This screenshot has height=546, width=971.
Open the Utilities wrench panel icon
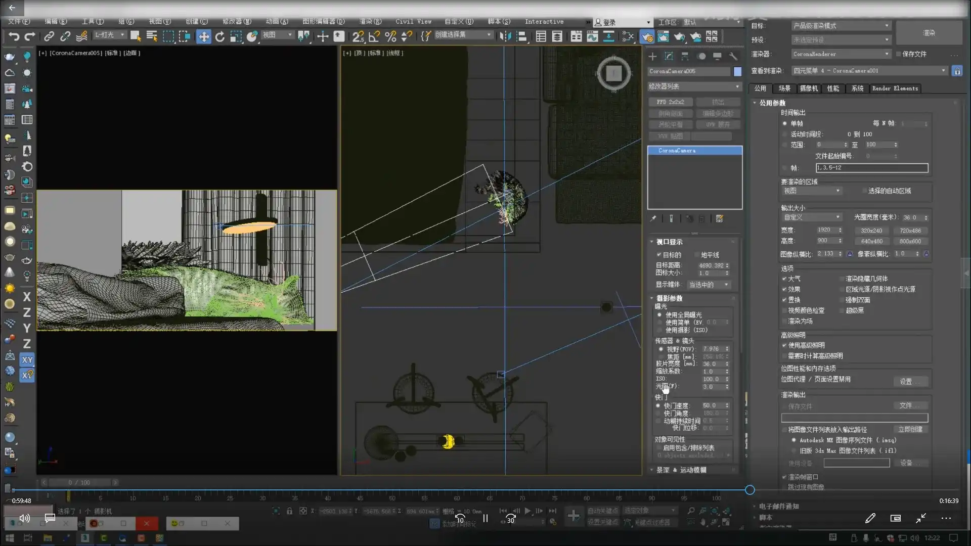coord(733,56)
